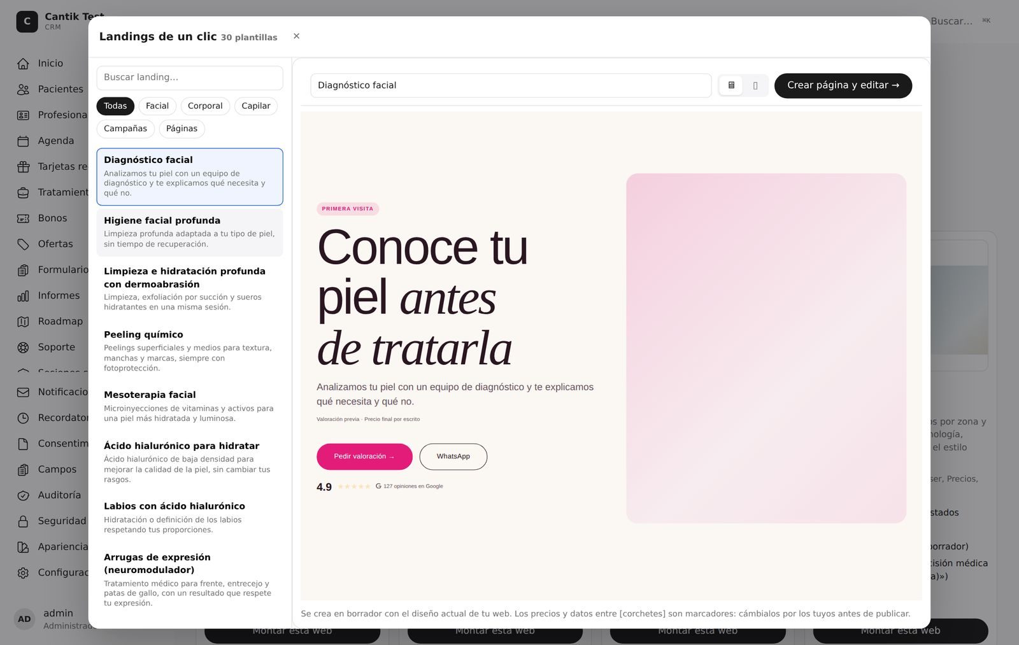Choose Labios con ácido hialurónico template
The image size is (1019, 645).
click(190, 518)
